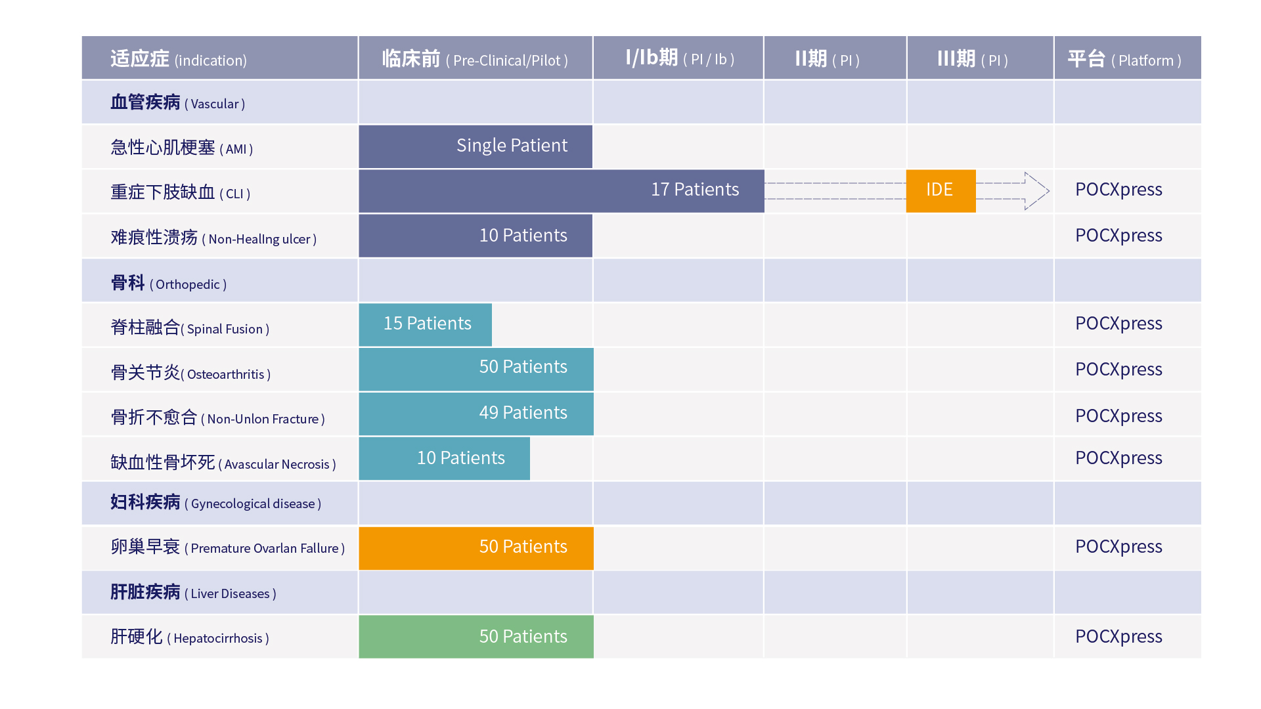Click POCXpress in the CLI row
The height and width of the screenshot is (709, 1261).
[1118, 190]
